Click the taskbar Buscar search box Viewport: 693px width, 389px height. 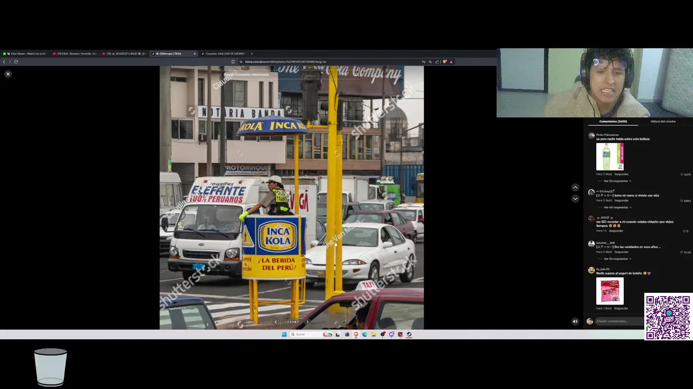[311, 334]
